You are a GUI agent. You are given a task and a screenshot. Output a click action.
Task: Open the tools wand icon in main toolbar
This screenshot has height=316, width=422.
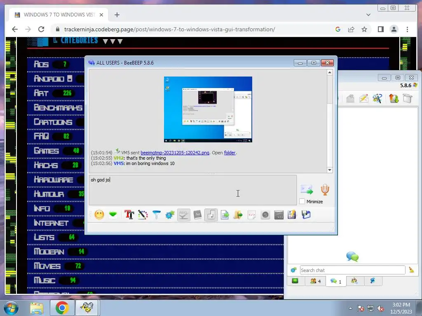pyautogui.click(x=377, y=98)
